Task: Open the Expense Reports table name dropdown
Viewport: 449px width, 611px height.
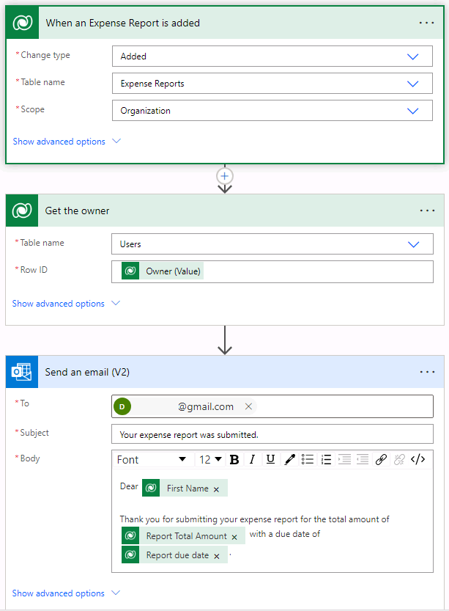Action: [272, 84]
